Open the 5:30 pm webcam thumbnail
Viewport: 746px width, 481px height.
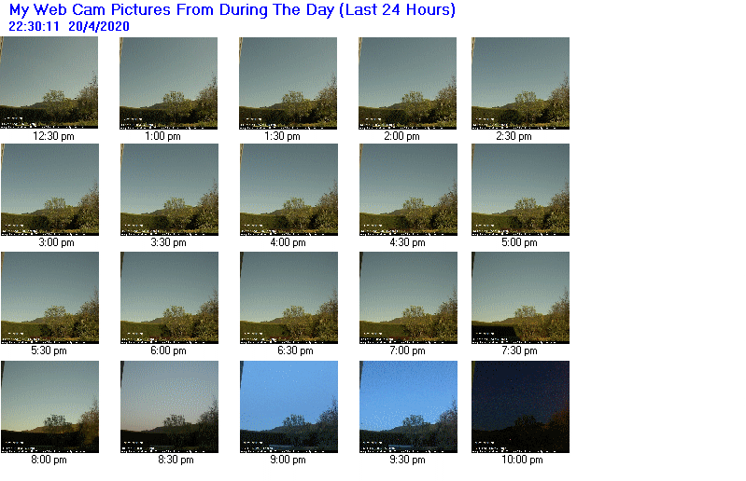(49, 296)
